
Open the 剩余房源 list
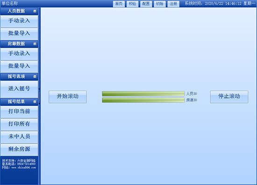[19, 150]
